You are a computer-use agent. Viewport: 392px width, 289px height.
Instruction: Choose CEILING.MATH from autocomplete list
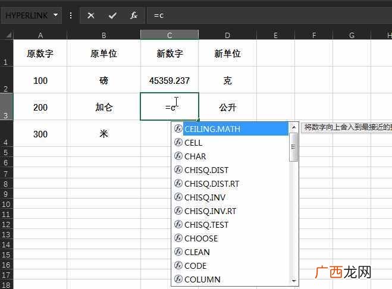[x=236, y=129]
